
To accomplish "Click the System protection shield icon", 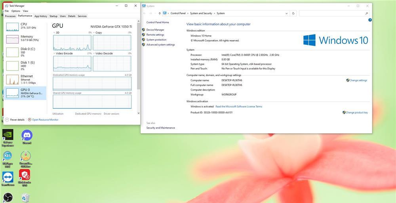I will click(143, 40).
